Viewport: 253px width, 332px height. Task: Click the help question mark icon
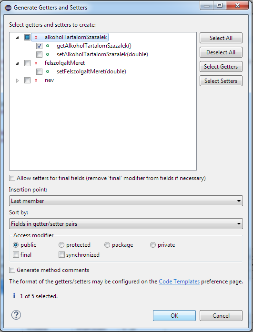click(x=16, y=315)
